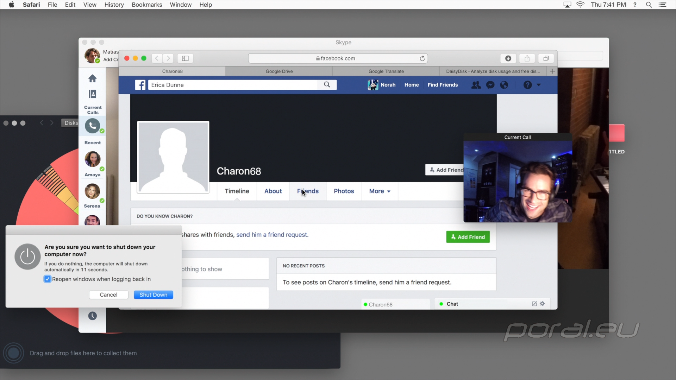Click Charon68's profile picture placeholder

coord(173,157)
